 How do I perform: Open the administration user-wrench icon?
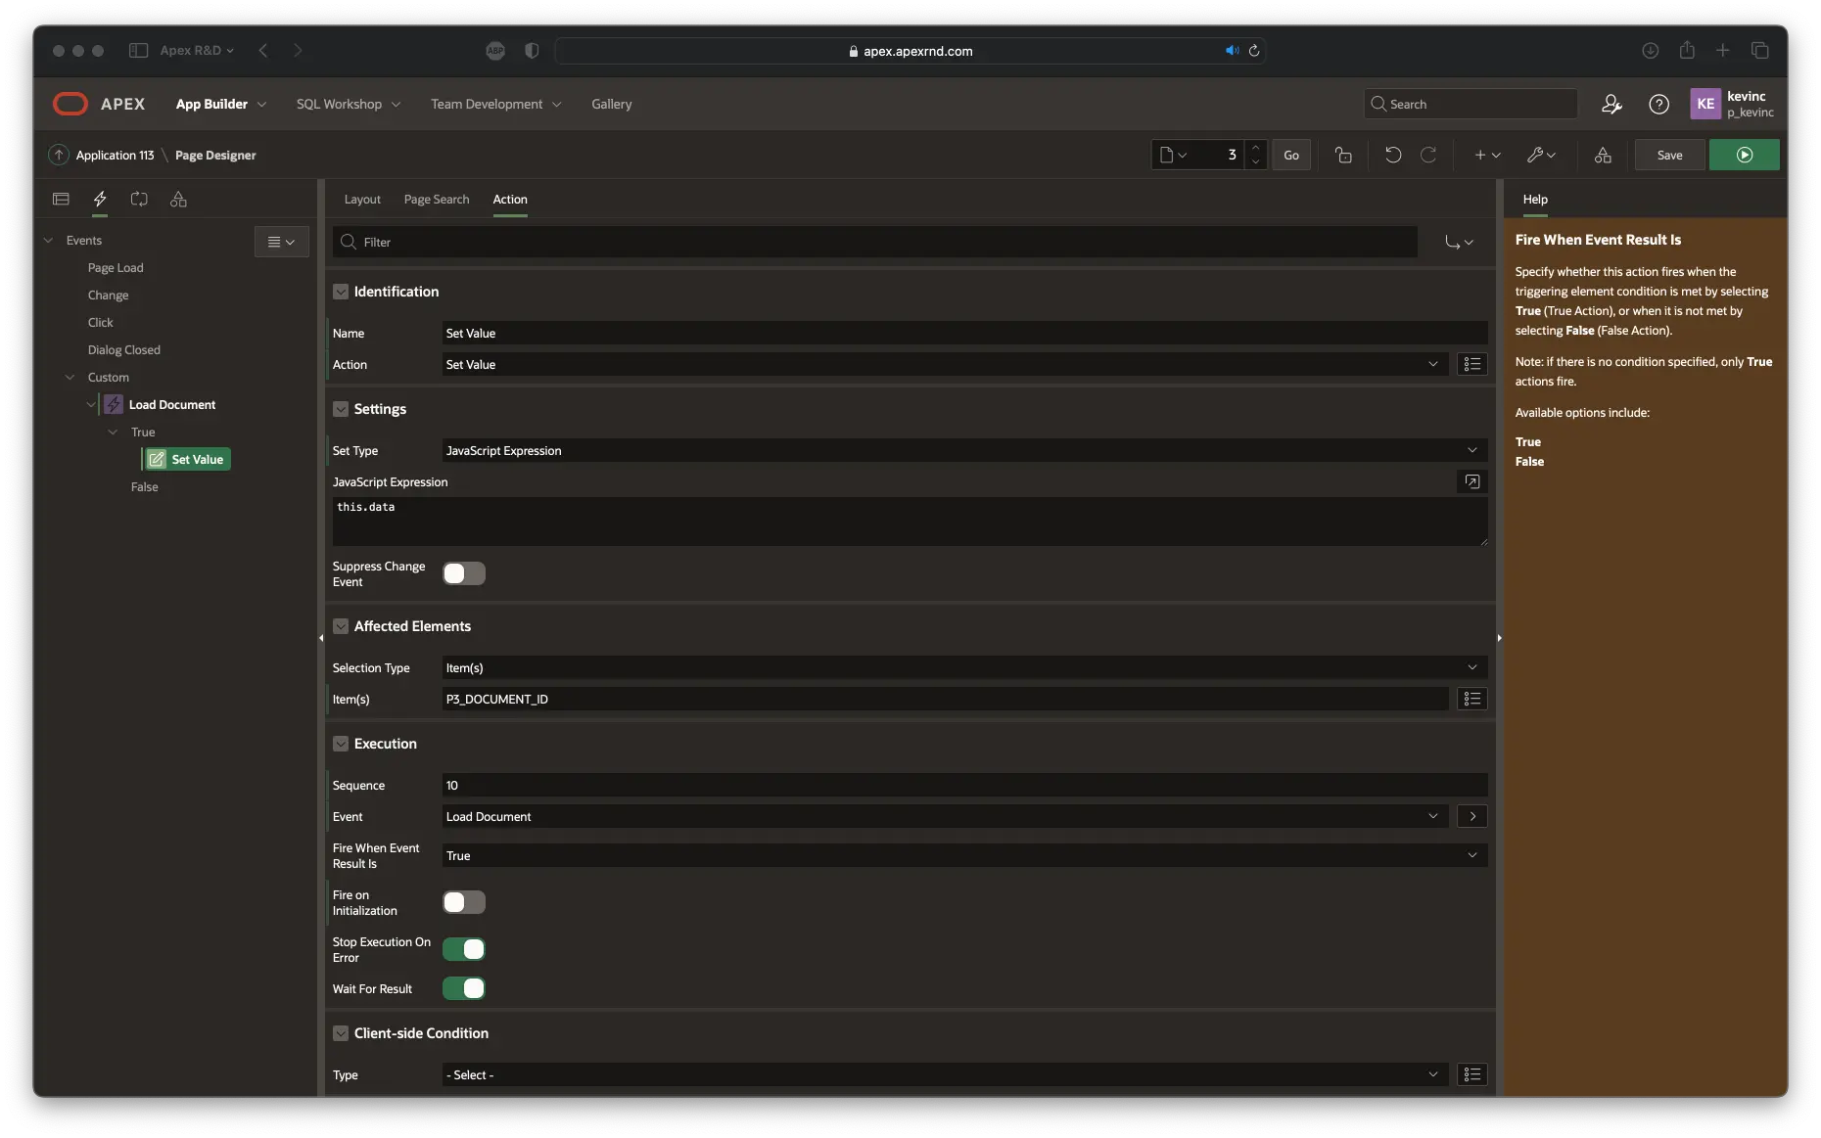coord(1611,104)
